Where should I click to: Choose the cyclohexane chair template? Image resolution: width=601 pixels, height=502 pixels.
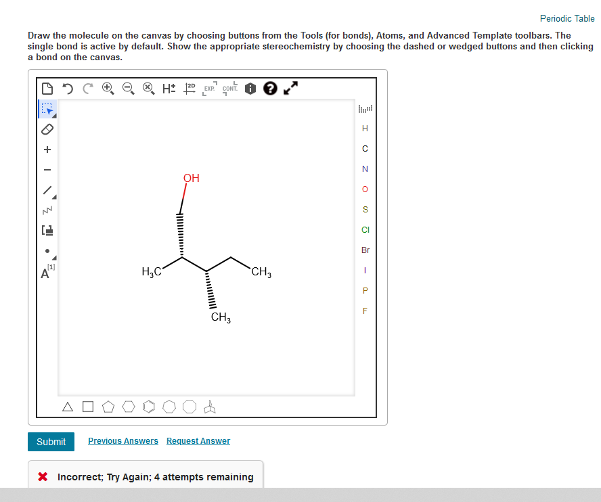[210, 406]
